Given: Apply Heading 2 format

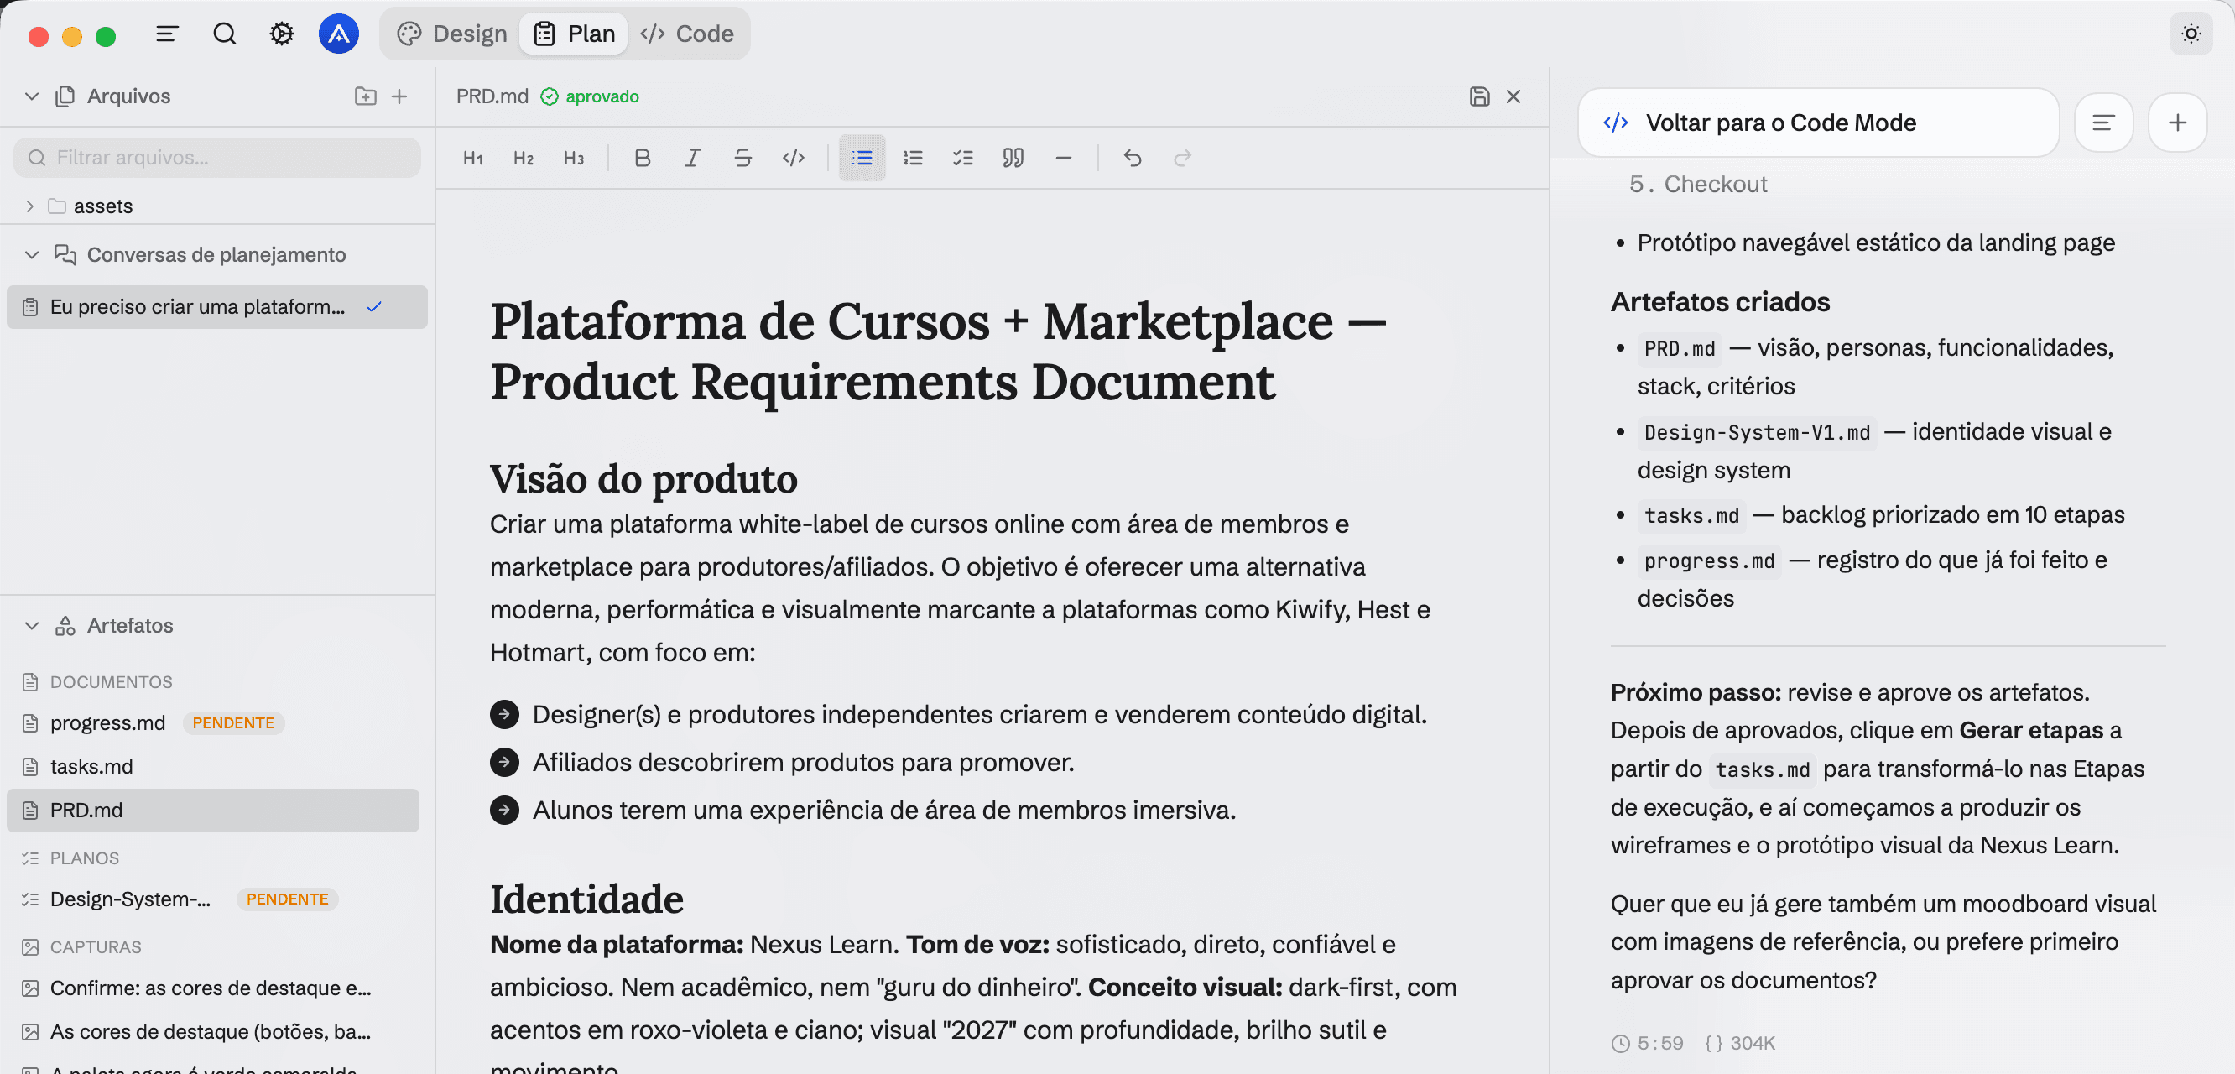Looking at the screenshot, I should point(524,158).
